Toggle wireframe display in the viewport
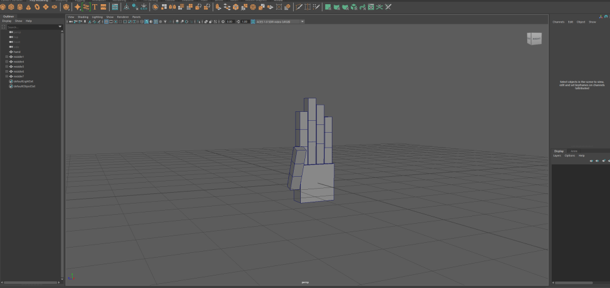The height and width of the screenshot is (288, 610). pos(142,21)
